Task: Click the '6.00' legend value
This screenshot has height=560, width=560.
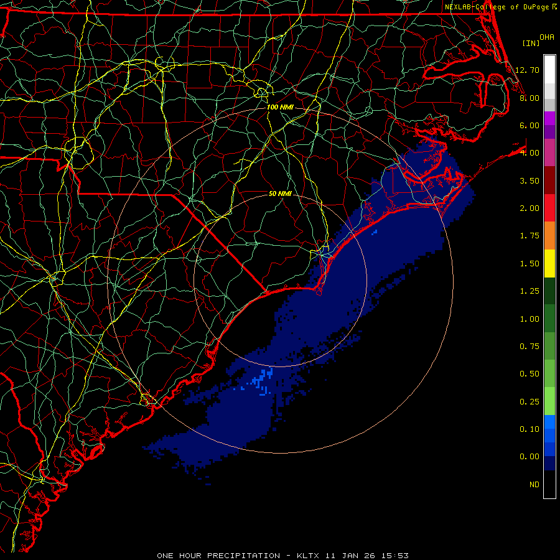Action: pyautogui.click(x=530, y=125)
